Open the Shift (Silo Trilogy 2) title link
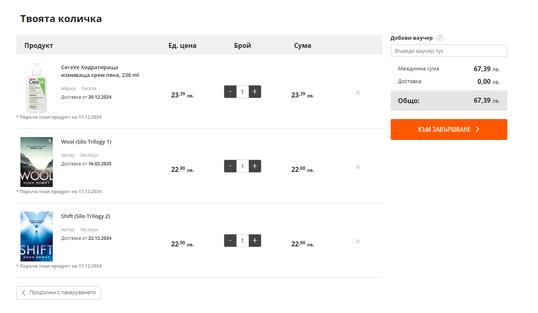The width and height of the screenshot is (538, 313). [86, 216]
